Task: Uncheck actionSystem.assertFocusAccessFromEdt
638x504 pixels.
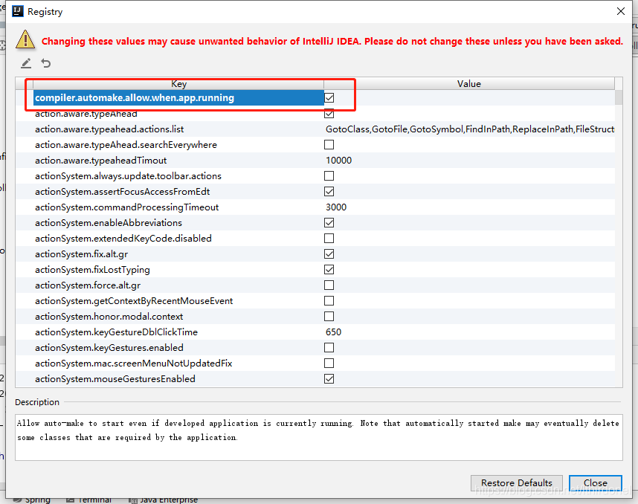Action: click(x=329, y=192)
